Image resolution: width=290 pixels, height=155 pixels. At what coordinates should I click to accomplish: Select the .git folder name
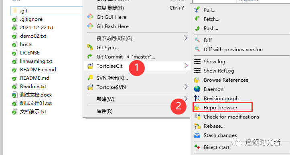click(x=24, y=11)
